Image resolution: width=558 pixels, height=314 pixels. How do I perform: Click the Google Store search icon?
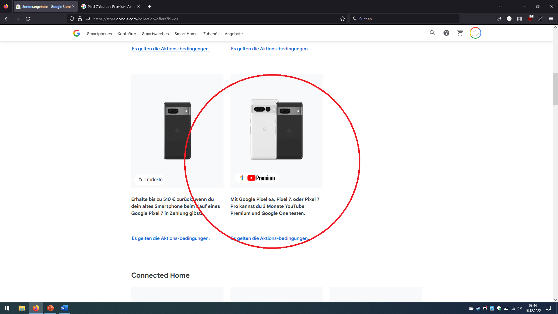point(432,33)
